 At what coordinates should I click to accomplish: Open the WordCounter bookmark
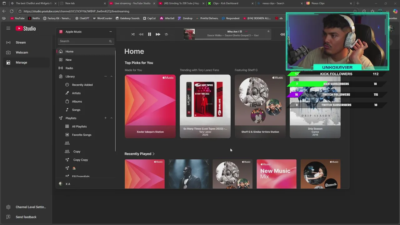point(102,18)
